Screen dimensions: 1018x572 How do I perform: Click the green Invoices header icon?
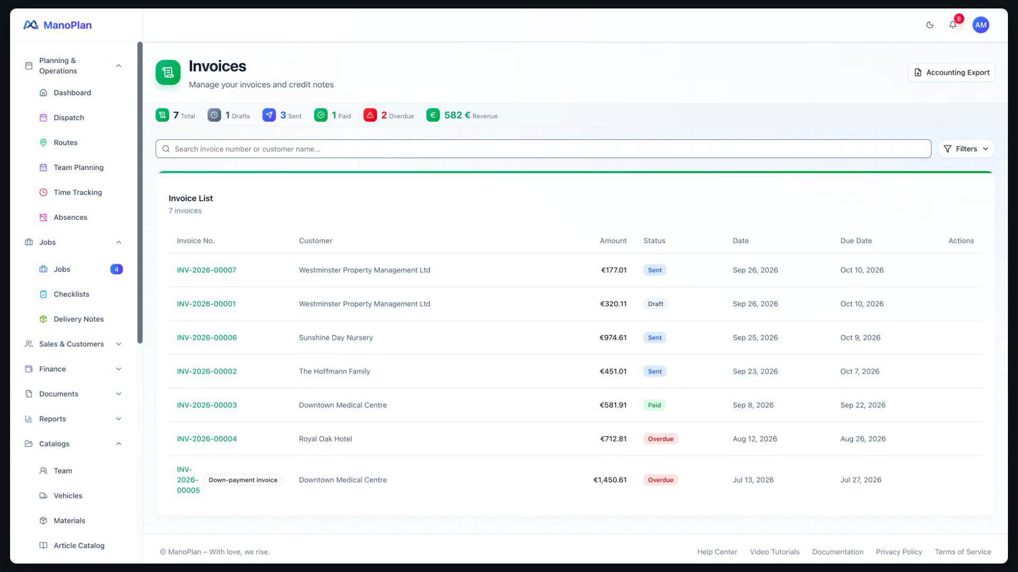point(168,72)
